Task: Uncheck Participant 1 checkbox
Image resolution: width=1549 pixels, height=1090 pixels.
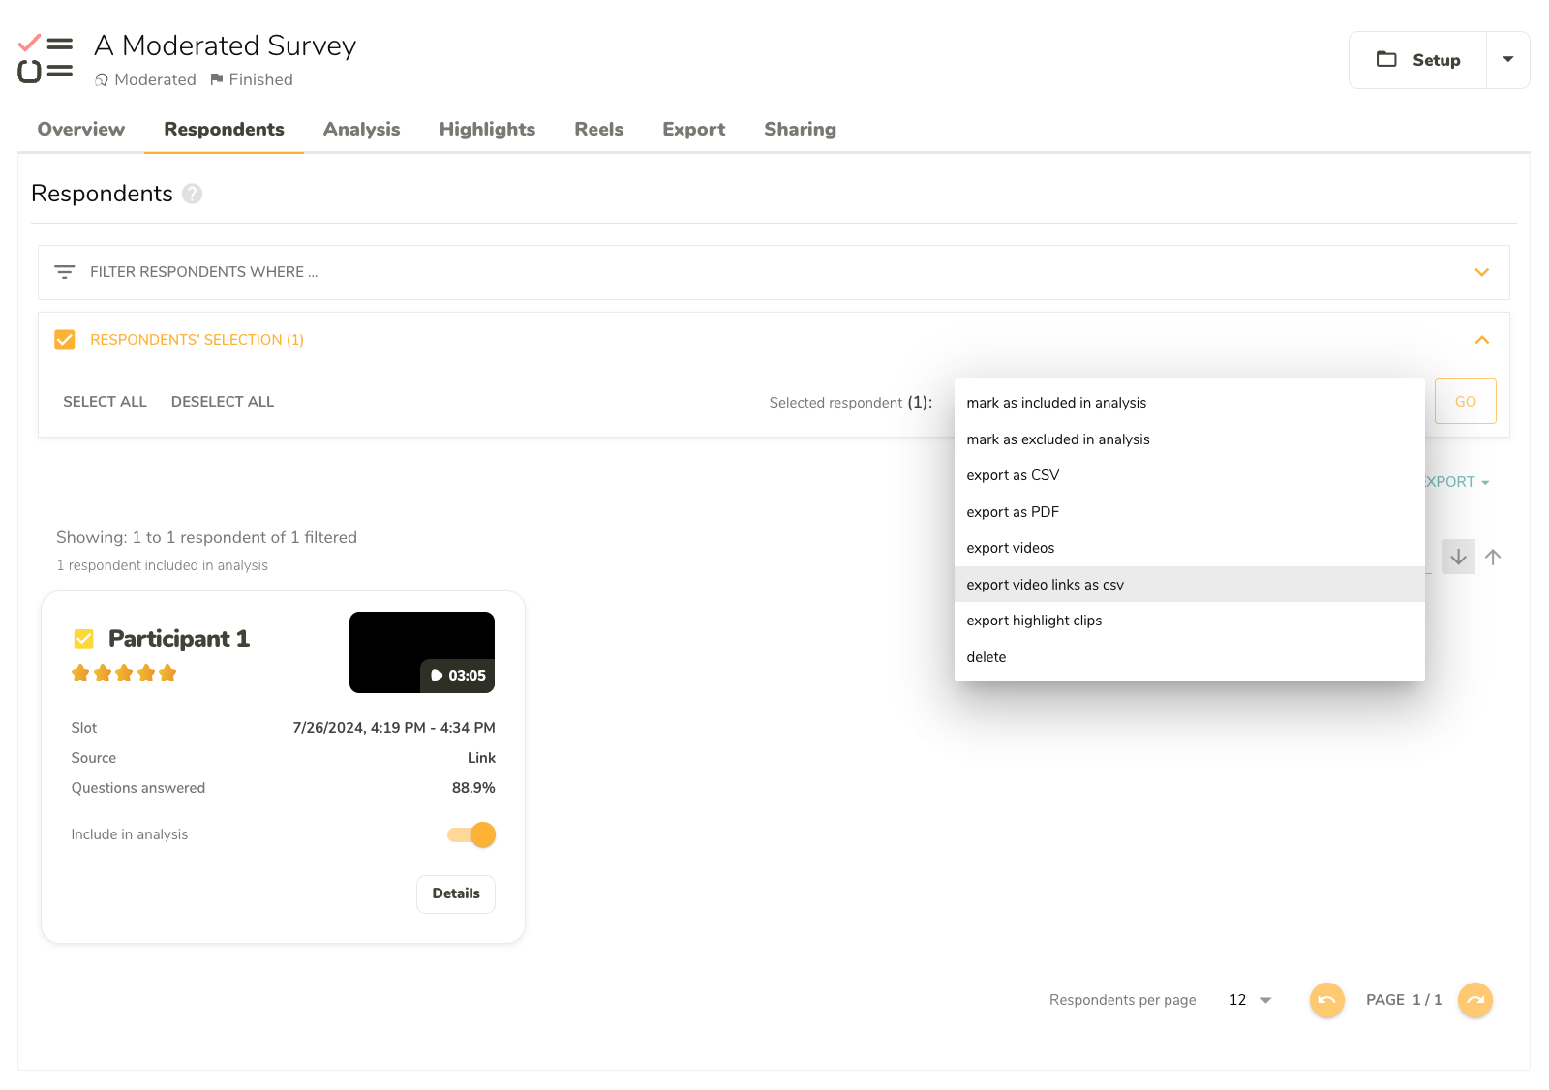Action: tap(84, 639)
